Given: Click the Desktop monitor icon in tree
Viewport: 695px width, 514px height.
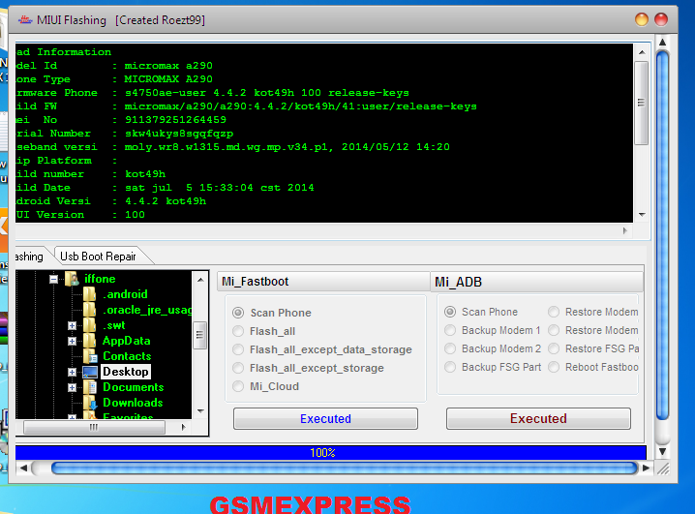Looking at the screenshot, I should [90, 372].
